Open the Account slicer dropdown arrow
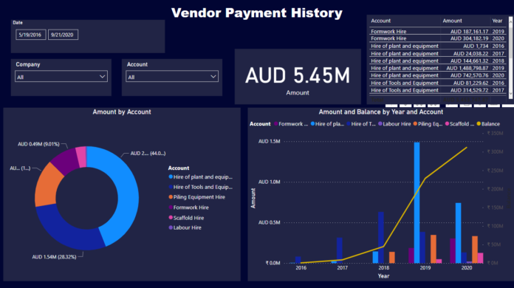The width and height of the screenshot is (514, 288). click(x=213, y=77)
